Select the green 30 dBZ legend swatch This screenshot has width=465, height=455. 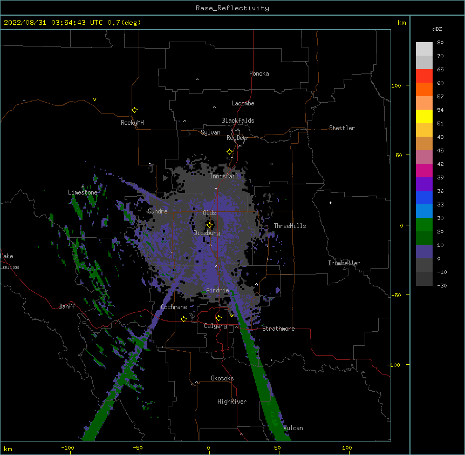424,225
